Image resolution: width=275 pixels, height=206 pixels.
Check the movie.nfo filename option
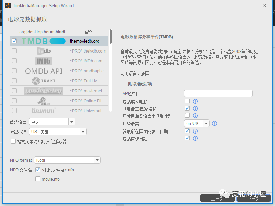pyautogui.click(x=38, y=179)
